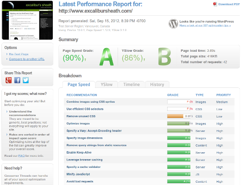Click the Total page size text
The width and height of the screenshot is (243, 185).
click(199, 56)
